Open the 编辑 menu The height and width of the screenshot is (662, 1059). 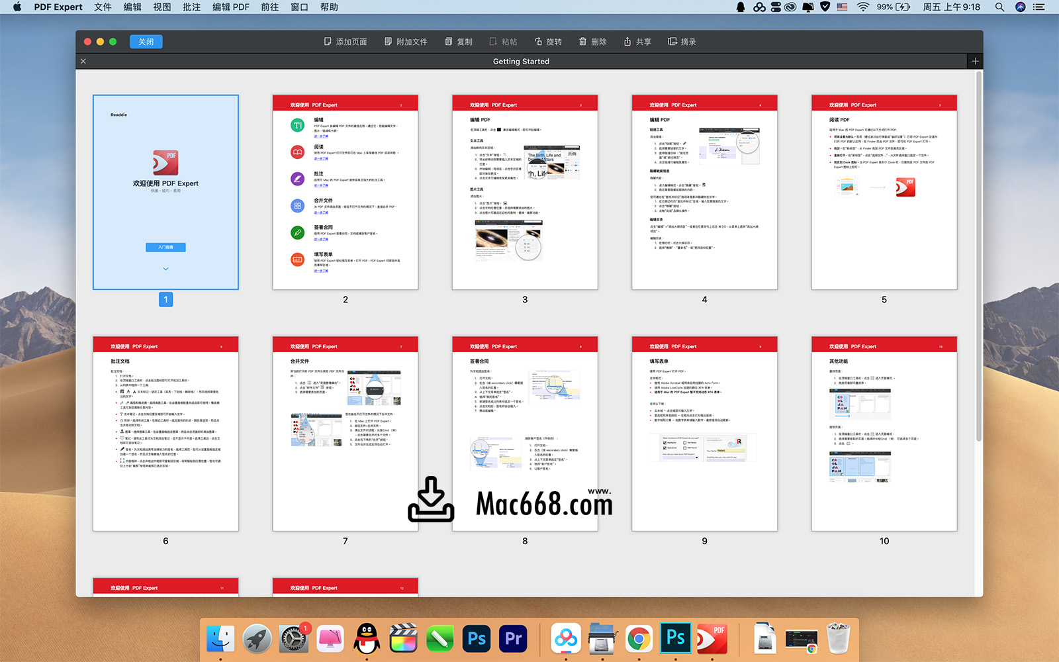132,7
